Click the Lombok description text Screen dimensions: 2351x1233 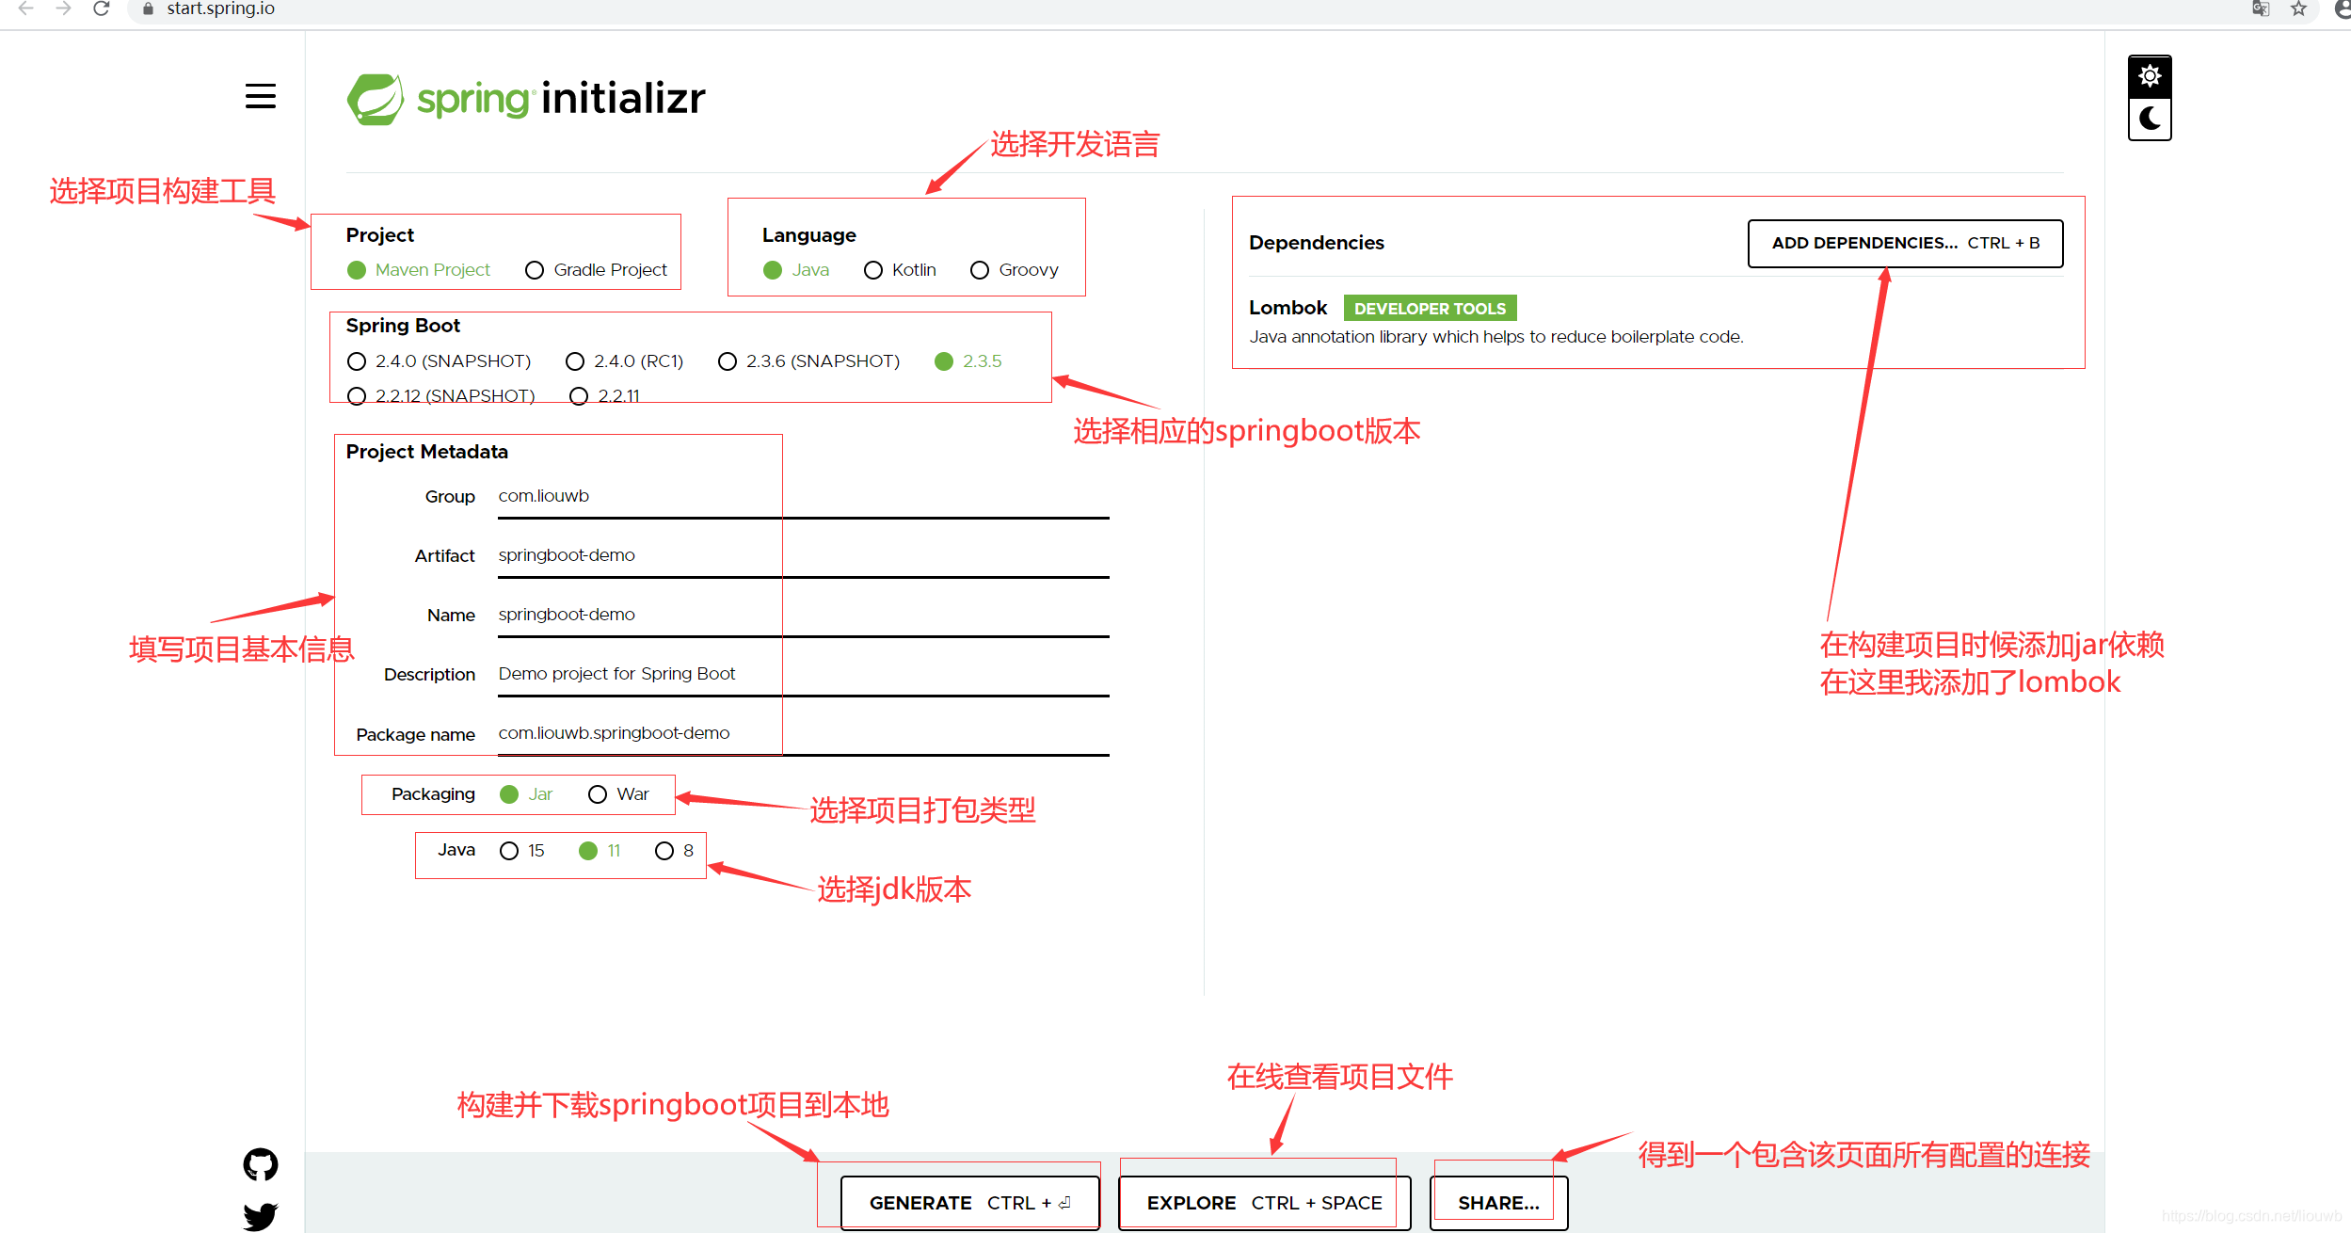coord(1495,337)
